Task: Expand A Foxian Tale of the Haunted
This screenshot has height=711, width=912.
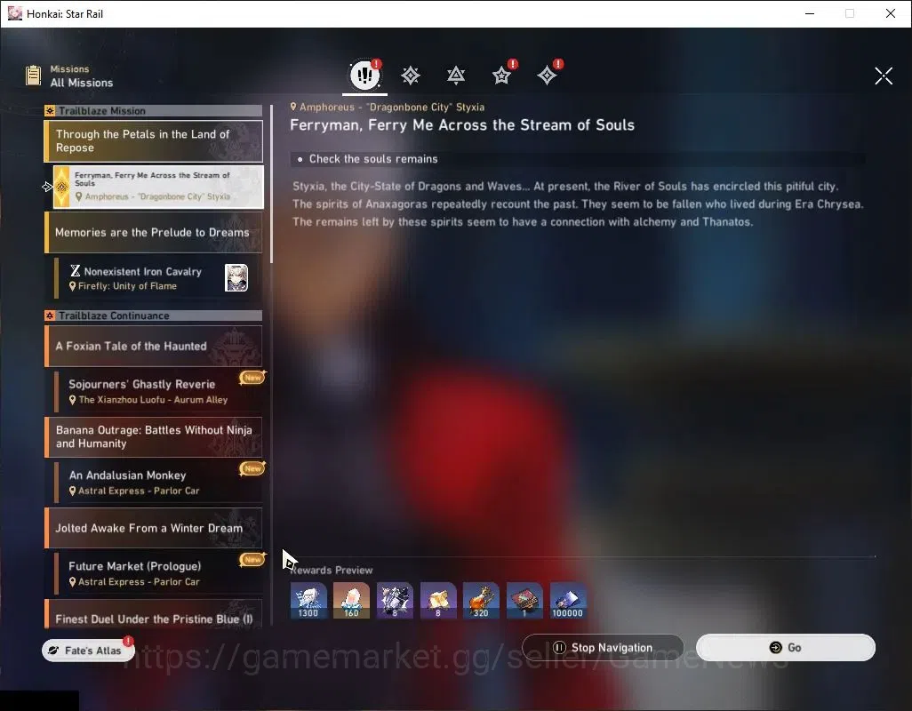Action: [x=154, y=346]
